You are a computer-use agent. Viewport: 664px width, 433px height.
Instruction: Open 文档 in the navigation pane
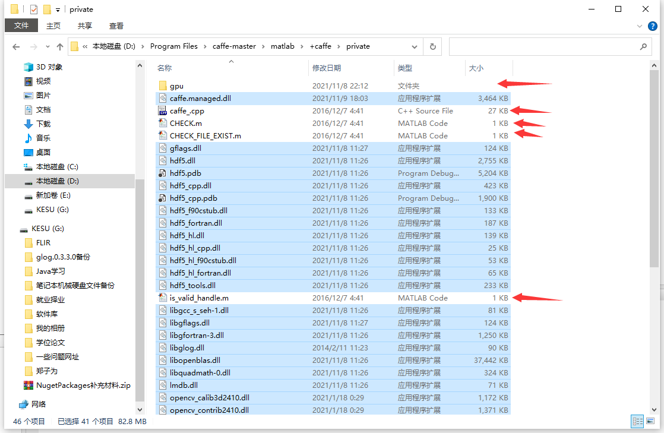(x=43, y=110)
